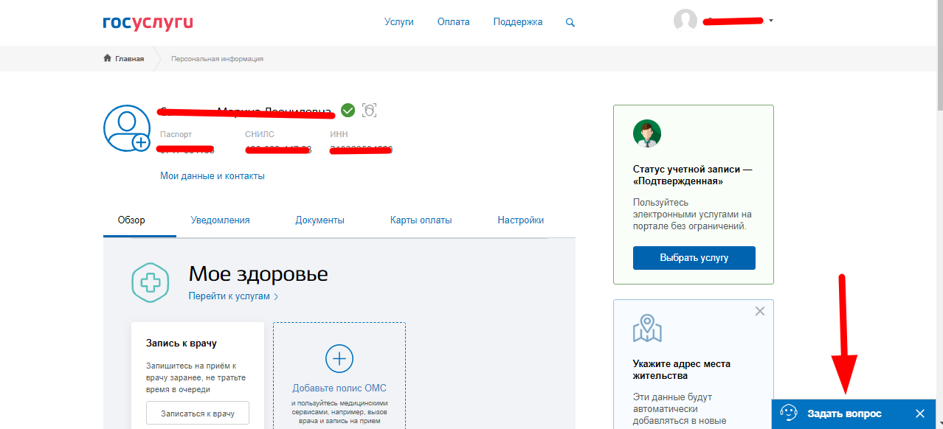Click the green verified checkmark badge
This screenshot has width=943, height=429.
[348, 111]
